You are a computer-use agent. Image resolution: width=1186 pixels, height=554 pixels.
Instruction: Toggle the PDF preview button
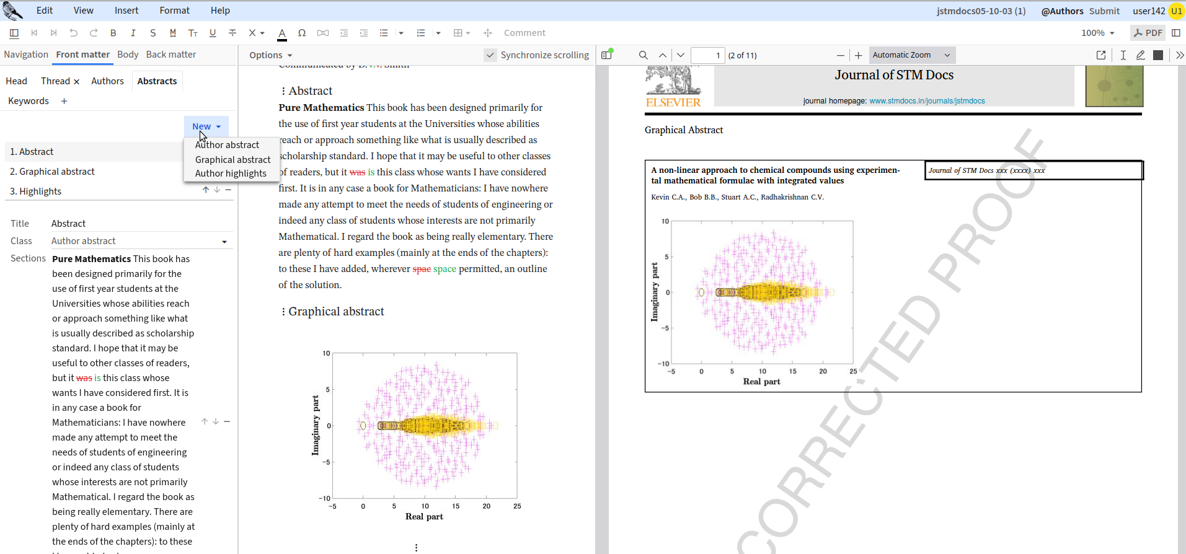click(1148, 33)
